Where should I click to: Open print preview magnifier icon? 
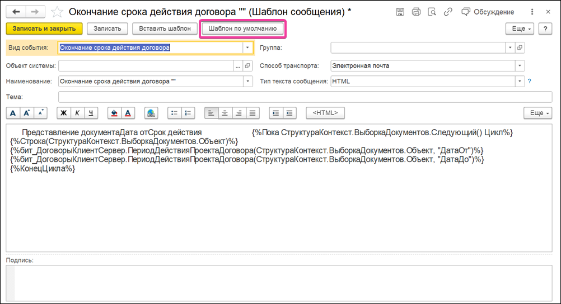432,12
